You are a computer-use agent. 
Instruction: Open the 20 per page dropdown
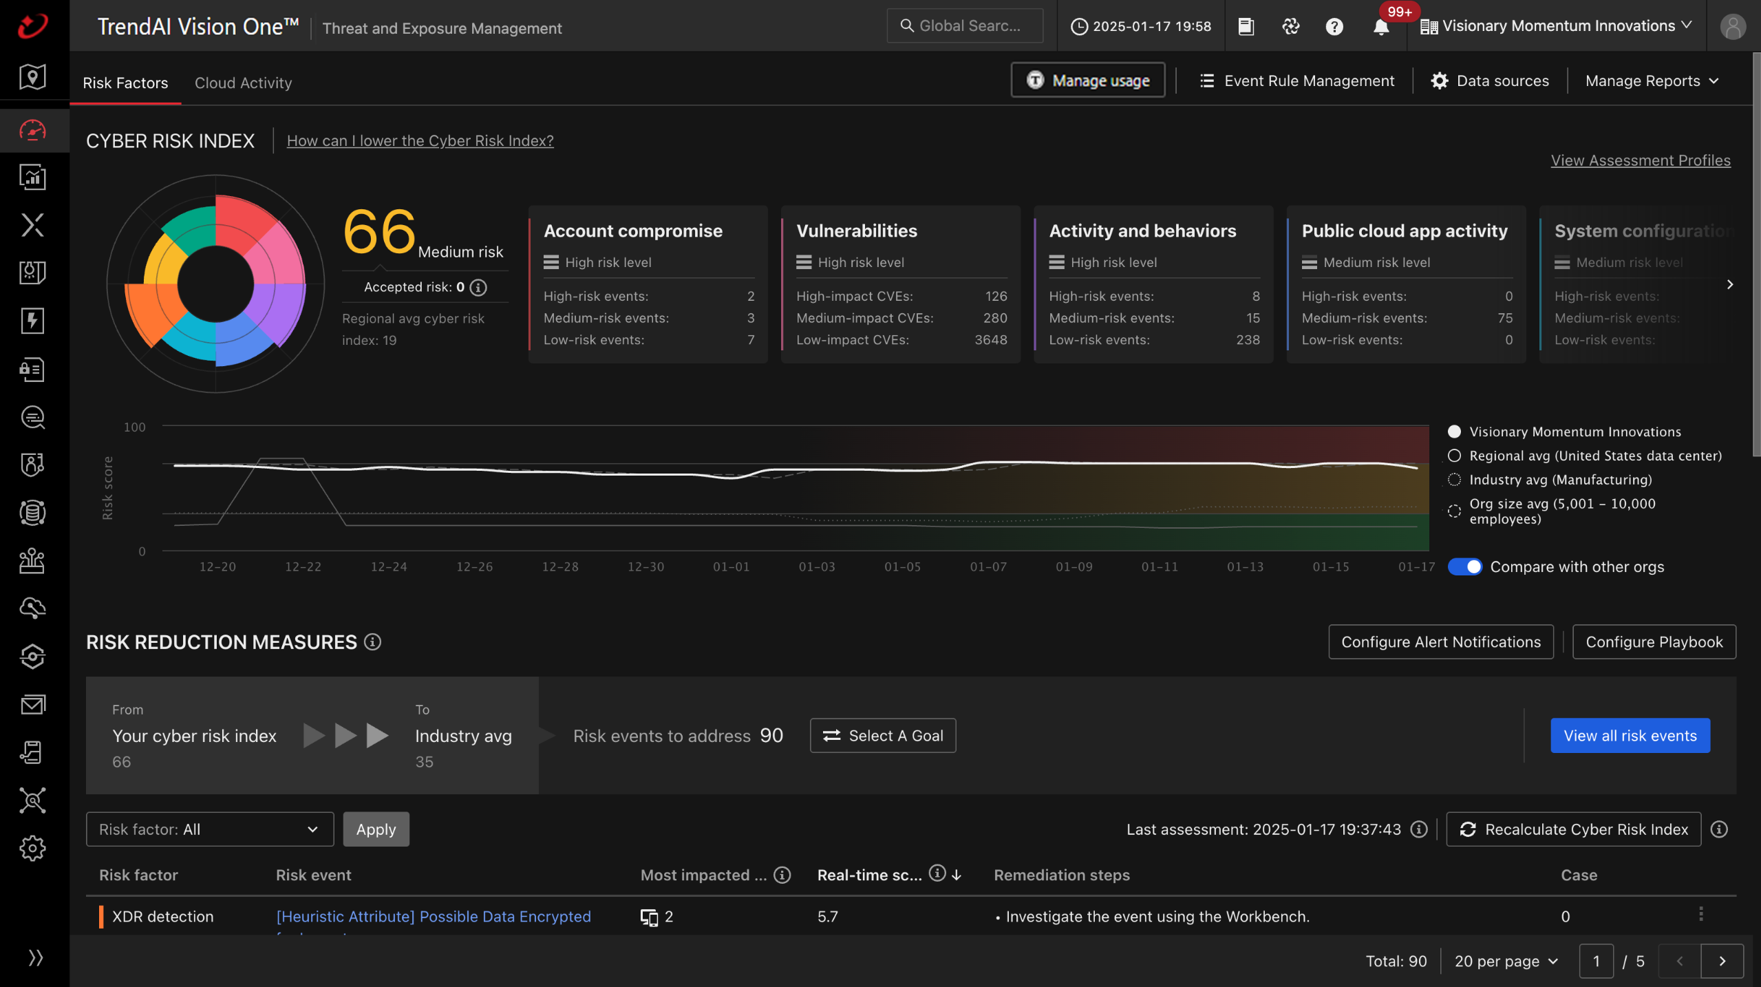1506,962
